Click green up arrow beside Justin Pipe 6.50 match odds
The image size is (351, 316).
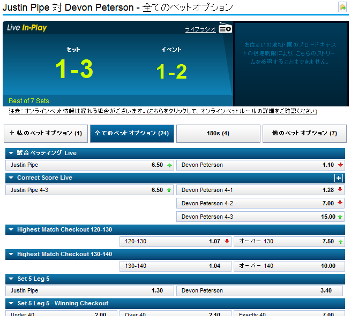169,165
